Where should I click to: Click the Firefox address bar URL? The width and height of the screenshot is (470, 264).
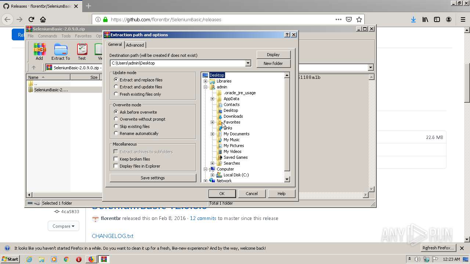tap(166, 20)
